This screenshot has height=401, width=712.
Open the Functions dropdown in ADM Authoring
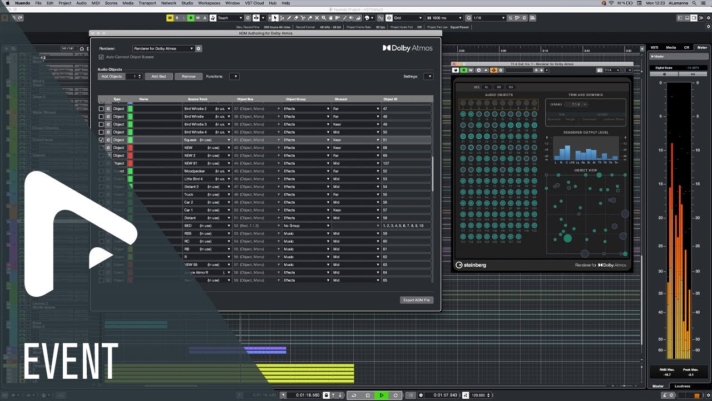click(234, 76)
